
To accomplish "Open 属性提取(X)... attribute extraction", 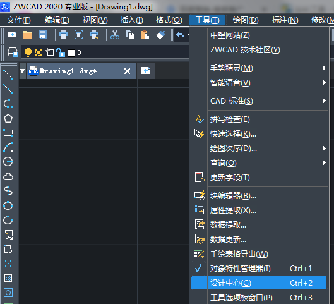I will [259, 210].
